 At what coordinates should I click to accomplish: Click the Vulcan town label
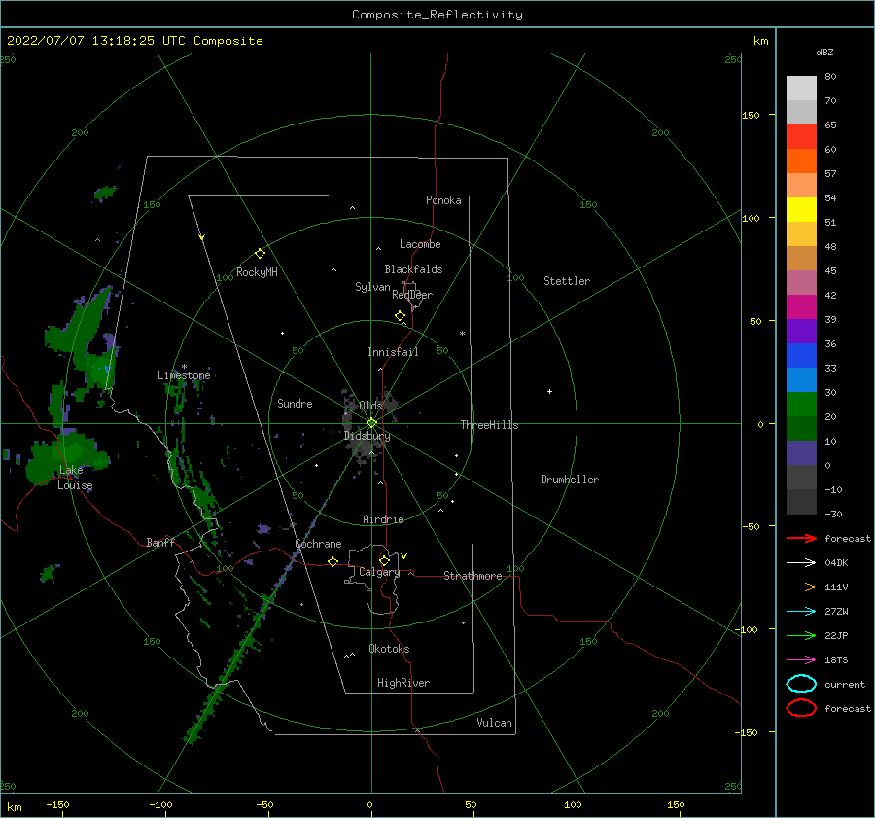pyautogui.click(x=495, y=723)
